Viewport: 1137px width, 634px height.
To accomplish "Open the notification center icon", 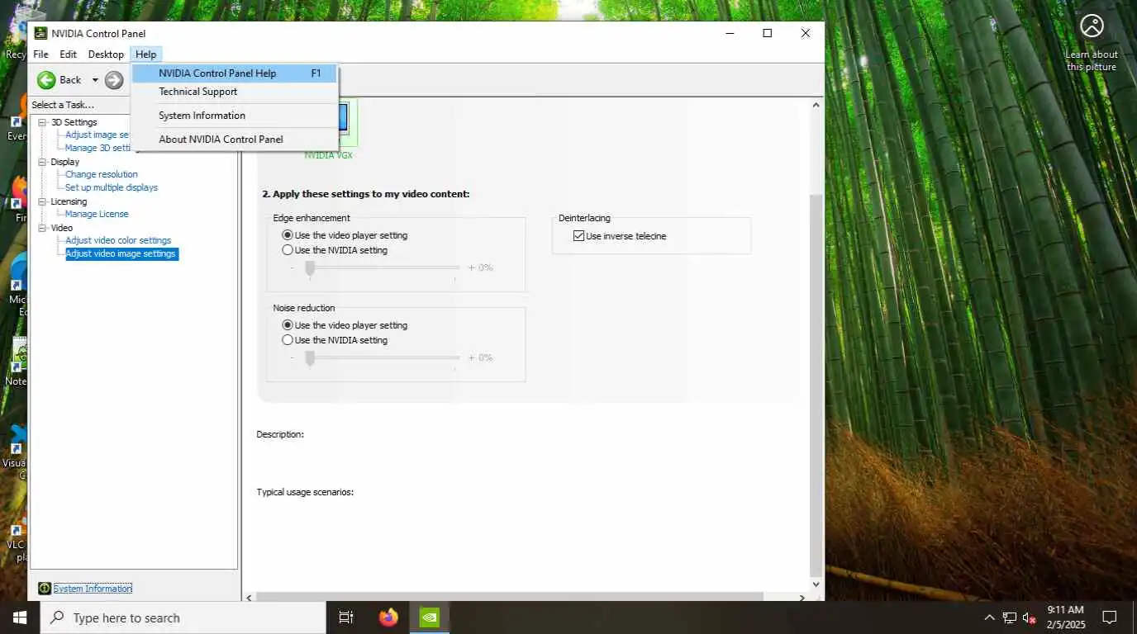I will click(x=1110, y=617).
